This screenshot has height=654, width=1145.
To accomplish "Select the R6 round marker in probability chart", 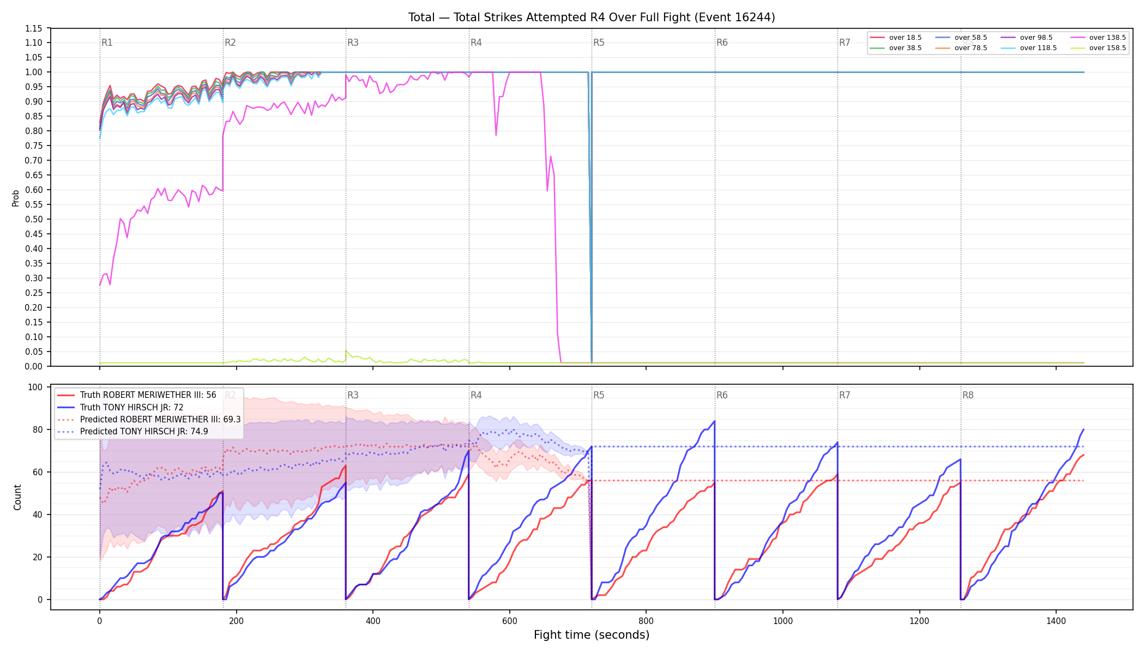I will click(722, 43).
